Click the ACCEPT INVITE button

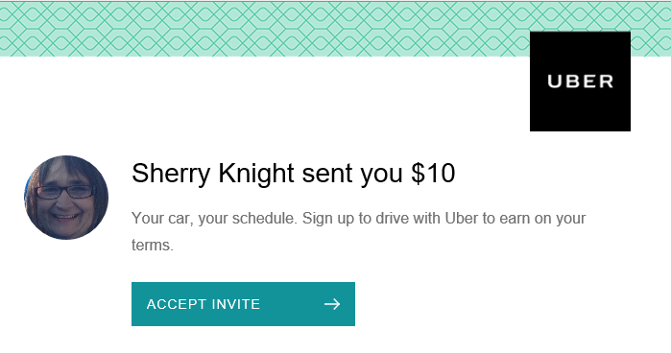click(x=243, y=304)
